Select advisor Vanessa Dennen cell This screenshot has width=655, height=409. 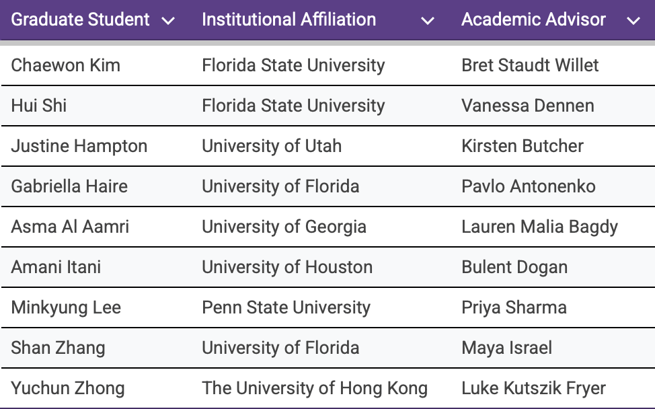point(527,106)
